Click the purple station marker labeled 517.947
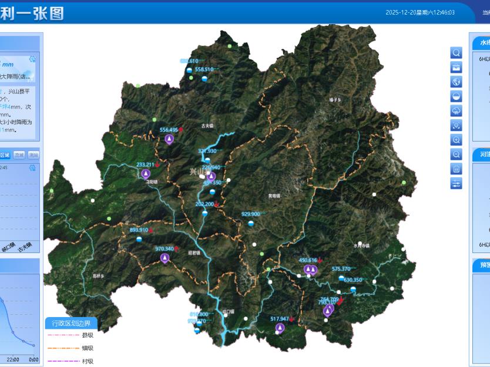The image size is (490, 367). click(x=280, y=328)
